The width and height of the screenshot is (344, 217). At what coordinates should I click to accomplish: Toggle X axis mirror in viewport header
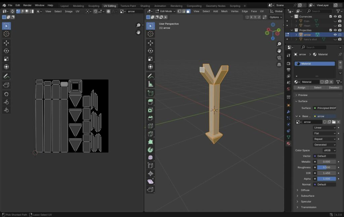(x=251, y=17)
